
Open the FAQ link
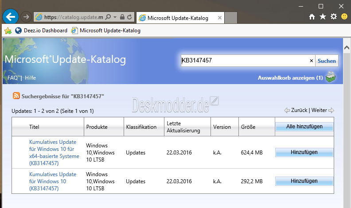point(12,78)
